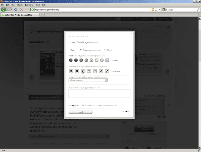Click into the Details text box
The height and width of the screenshot is (152, 201).
click(99, 93)
